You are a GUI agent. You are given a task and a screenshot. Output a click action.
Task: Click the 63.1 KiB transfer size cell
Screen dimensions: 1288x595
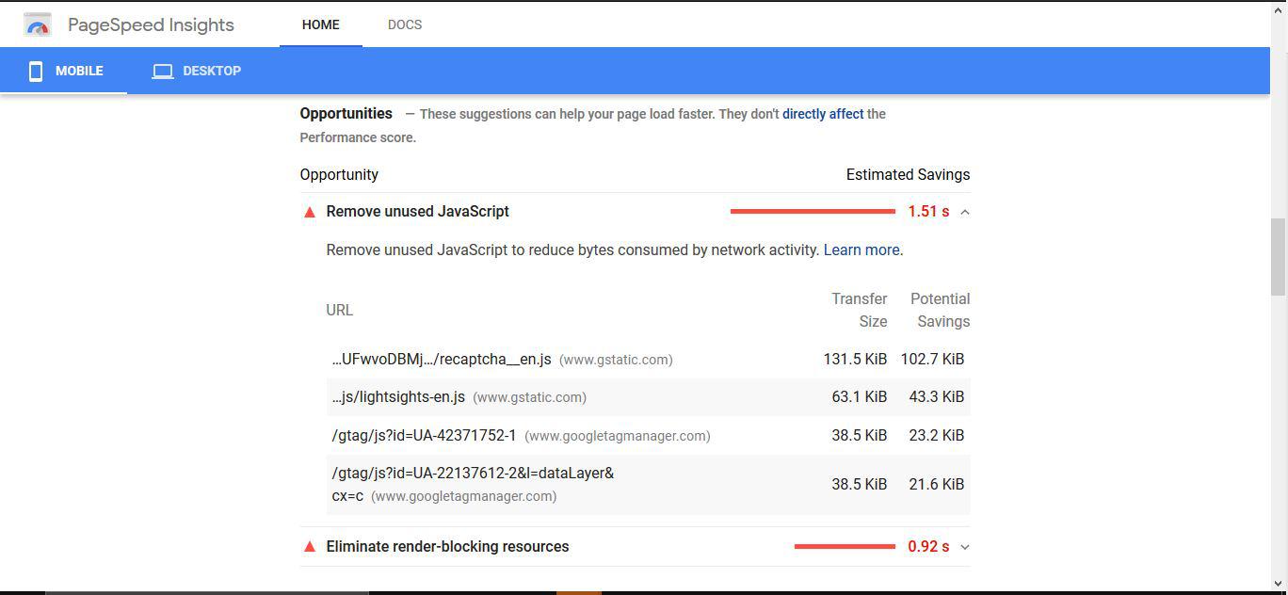(859, 397)
